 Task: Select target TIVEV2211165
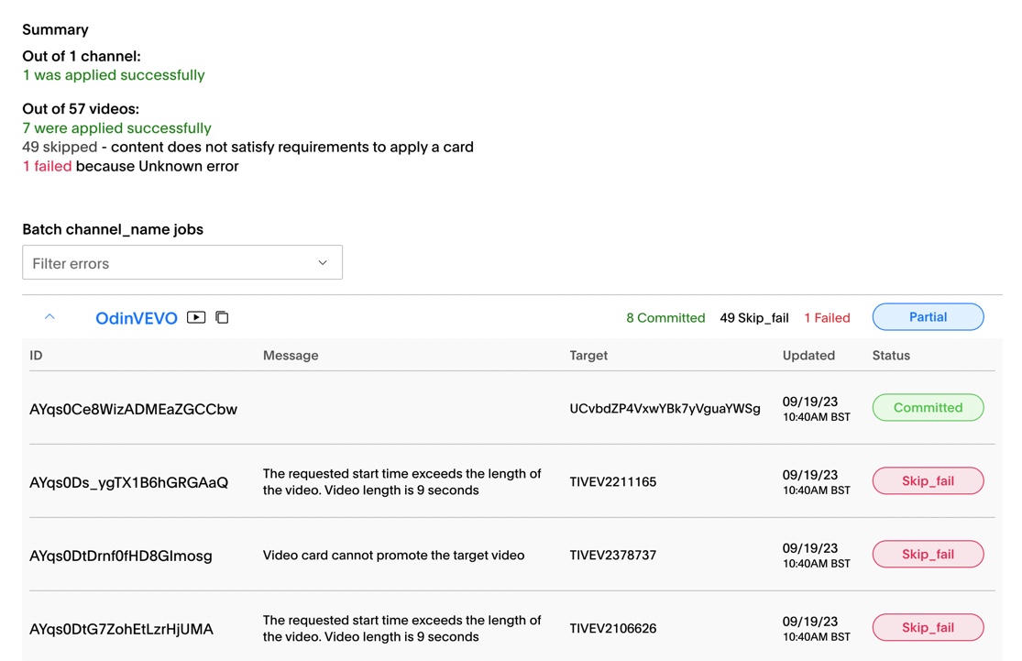click(612, 481)
